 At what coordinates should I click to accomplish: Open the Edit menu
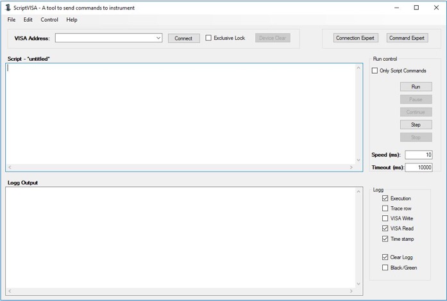pos(28,20)
